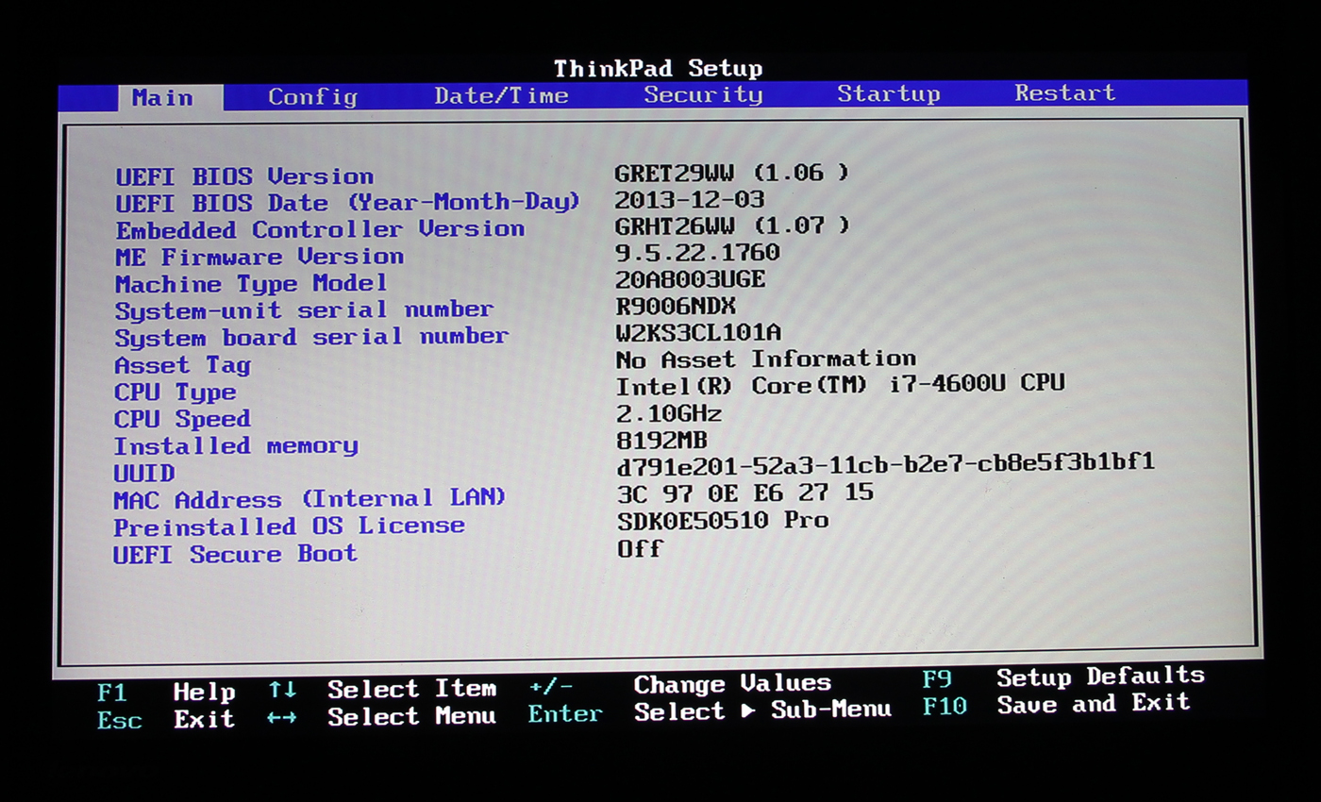This screenshot has width=1321, height=802.
Task: Click the ME Firmware Version label
Action: tap(259, 257)
